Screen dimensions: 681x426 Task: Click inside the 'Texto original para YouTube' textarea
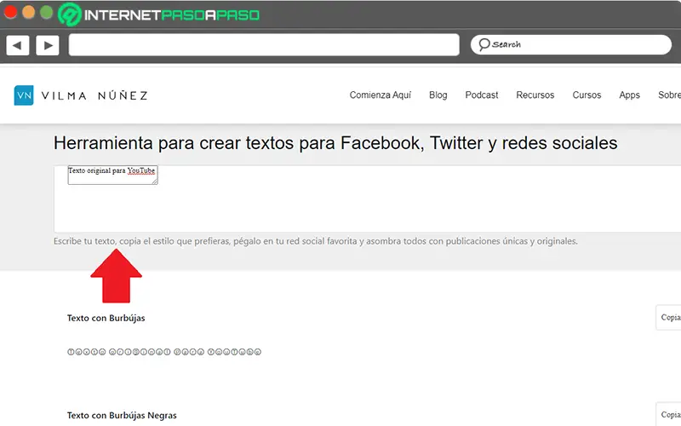pos(112,175)
